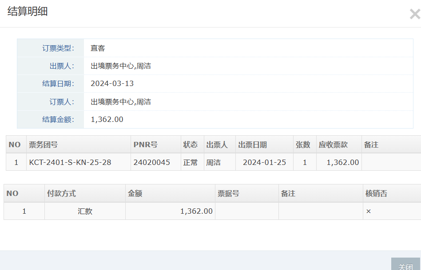Click PNR number 24020045
The width and height of the screenshot is (421, 270).
click(x=152, y=162)
